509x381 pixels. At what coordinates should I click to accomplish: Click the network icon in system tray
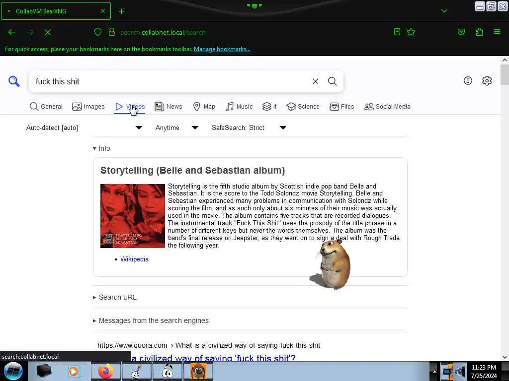point(447,371)
